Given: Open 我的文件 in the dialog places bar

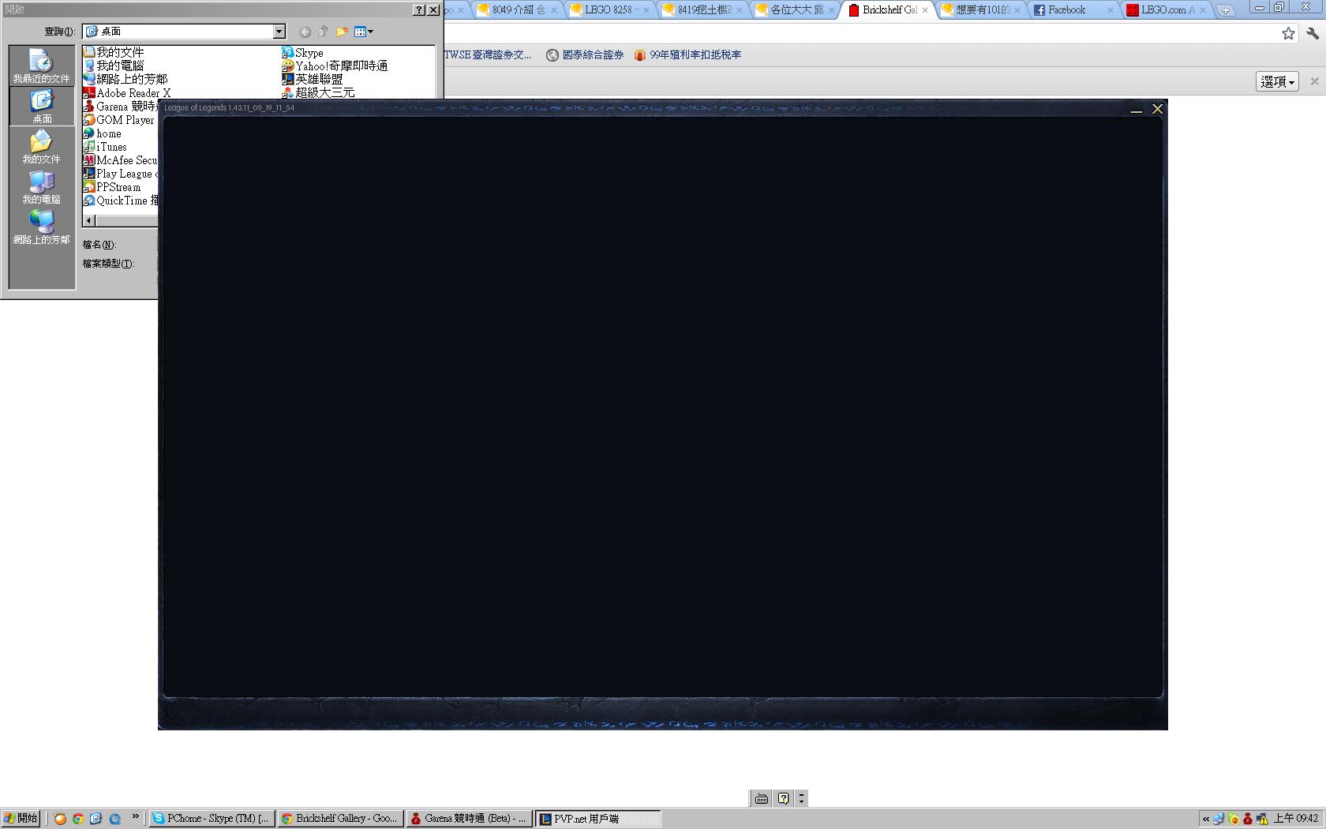Looking at the screenshot, I should [42, 147].
